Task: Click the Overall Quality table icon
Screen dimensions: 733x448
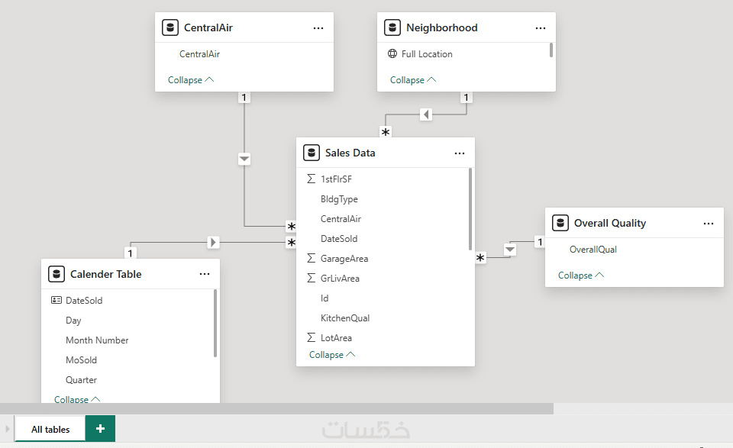Action: tap(560, 224)
